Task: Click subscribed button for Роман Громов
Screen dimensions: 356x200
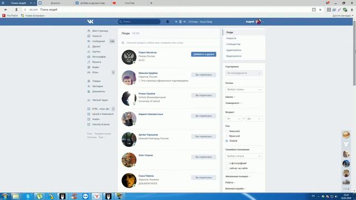Action: 204,95
